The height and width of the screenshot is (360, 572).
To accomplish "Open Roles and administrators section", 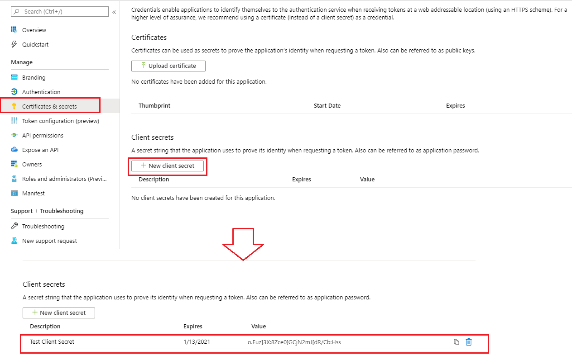I will pyautogui.click(x=65, y=179).
